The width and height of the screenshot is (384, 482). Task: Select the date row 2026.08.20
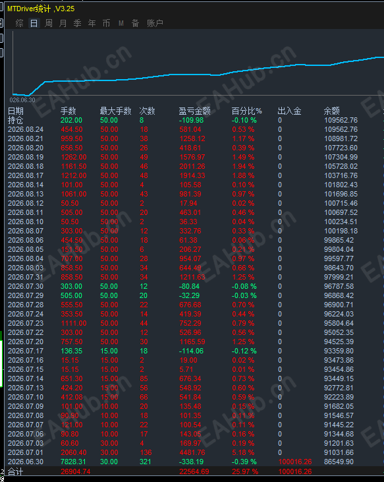[26, 148]
